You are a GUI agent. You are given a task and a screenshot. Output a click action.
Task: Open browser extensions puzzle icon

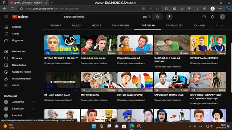[166, 9]
